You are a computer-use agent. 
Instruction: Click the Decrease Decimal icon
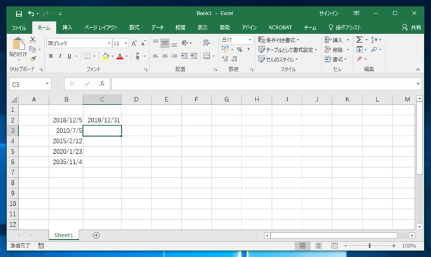coord(235,59)
